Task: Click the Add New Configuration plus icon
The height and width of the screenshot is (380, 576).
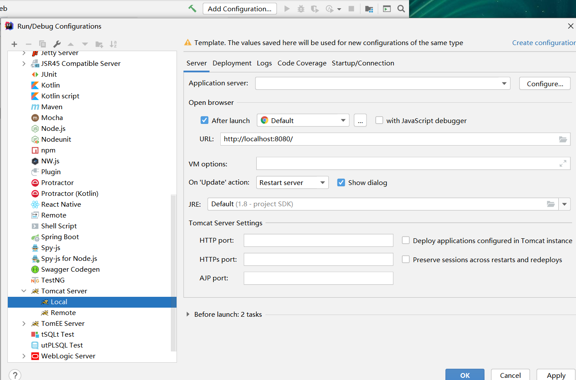Action: click(x=14, y=44)
